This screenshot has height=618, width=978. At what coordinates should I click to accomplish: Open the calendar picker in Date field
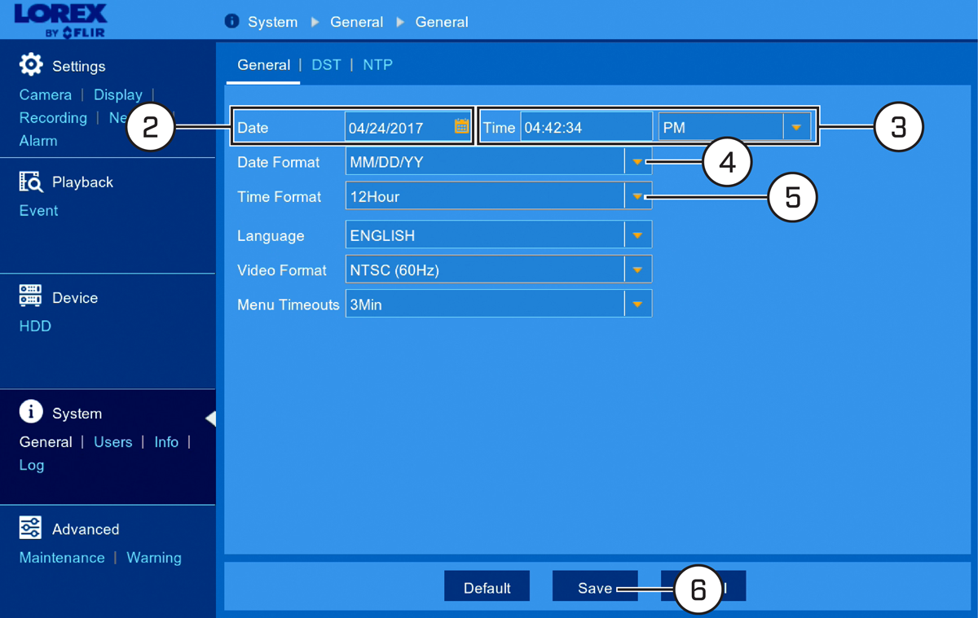461,126
